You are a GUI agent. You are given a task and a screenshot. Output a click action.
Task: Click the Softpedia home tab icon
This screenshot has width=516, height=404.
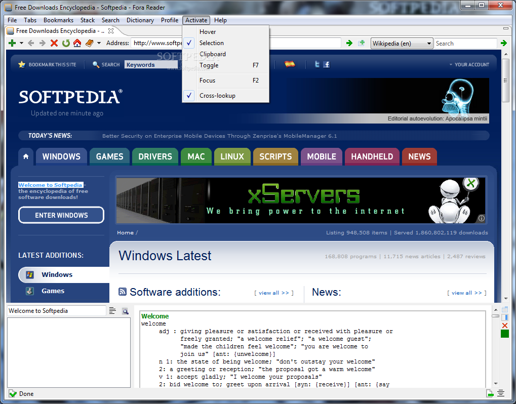[x=26, y=156]
